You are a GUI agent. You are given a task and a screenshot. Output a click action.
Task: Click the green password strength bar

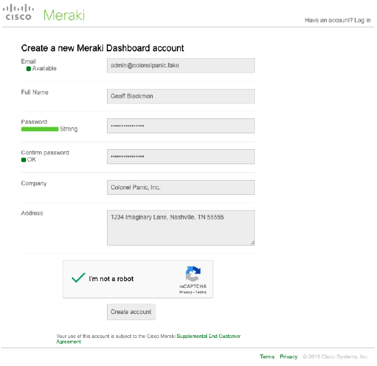pos(40,129)
